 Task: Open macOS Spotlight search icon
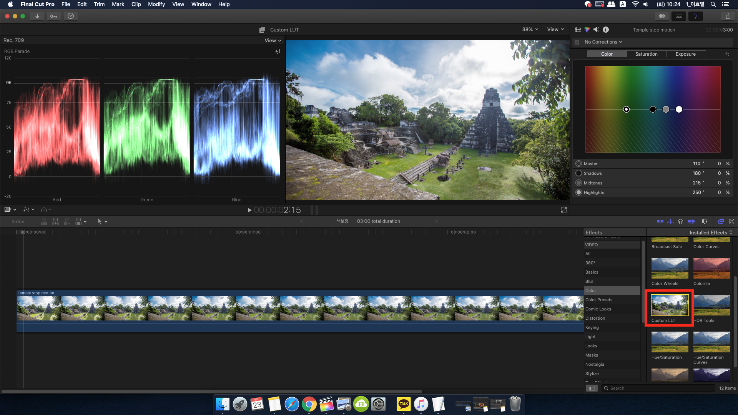click(x=713, y=4)
